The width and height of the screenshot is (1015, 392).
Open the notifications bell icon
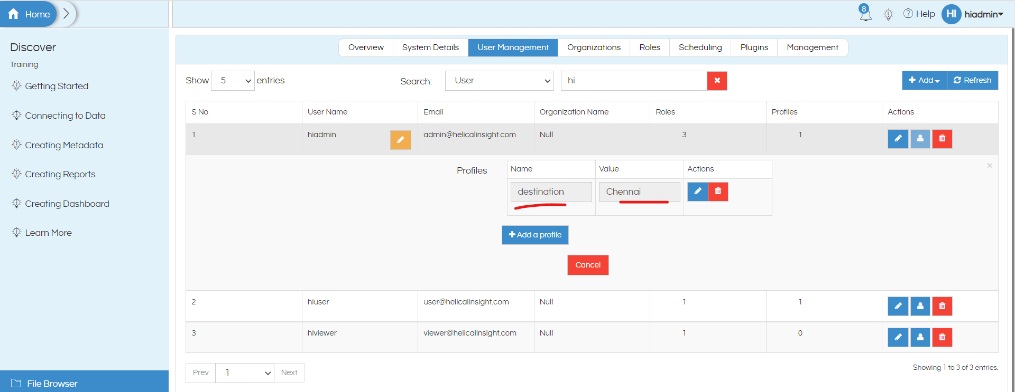click(x=865, y=13)
